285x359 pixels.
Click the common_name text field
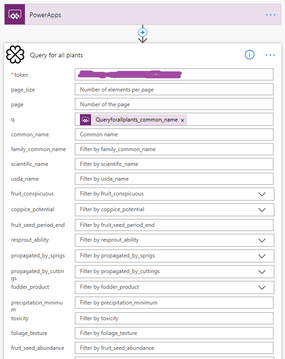coord(174,134)
